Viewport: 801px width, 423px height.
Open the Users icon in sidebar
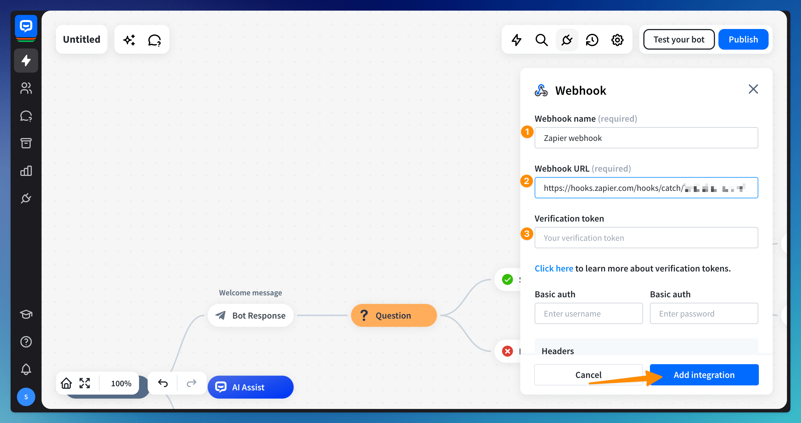pyautogui.click(x=26, y=88)
